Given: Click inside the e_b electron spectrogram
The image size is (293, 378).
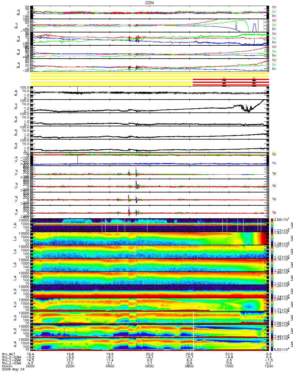Looking at the screenshot, I should tap(150, 291).
